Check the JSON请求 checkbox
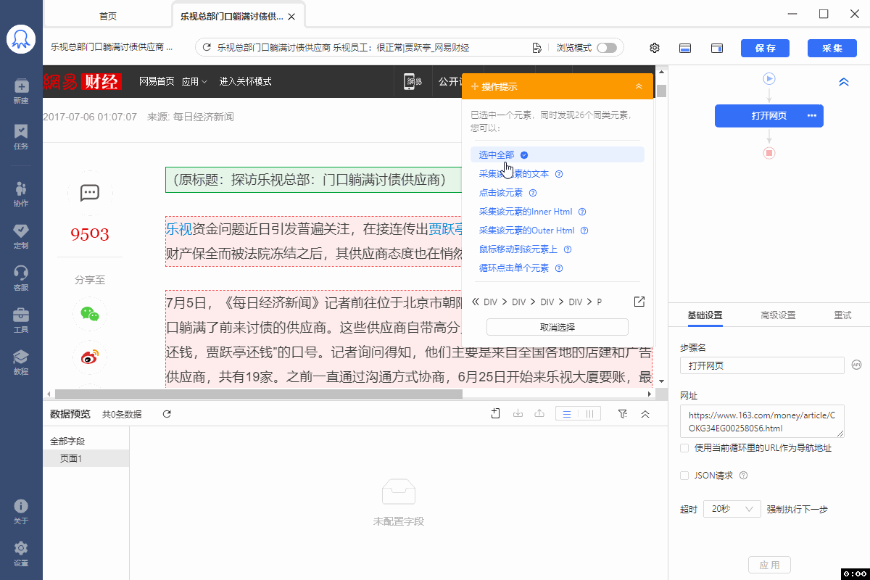This screenshot has height=580, width=870. coord(684,476)
